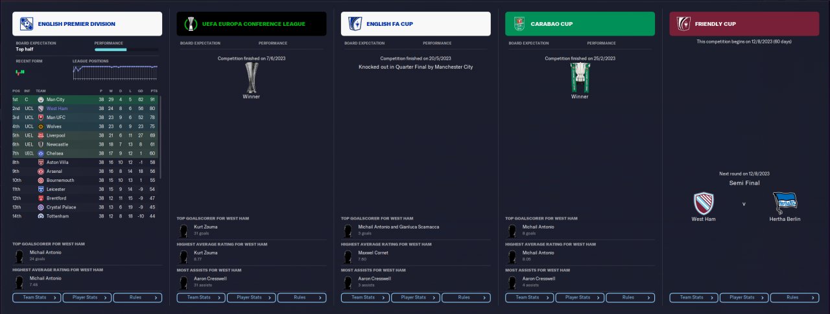This screenshot has height=314, width=830.
Task: Open Team Stats for English FA Cup
Action: (x=366, y=298)
